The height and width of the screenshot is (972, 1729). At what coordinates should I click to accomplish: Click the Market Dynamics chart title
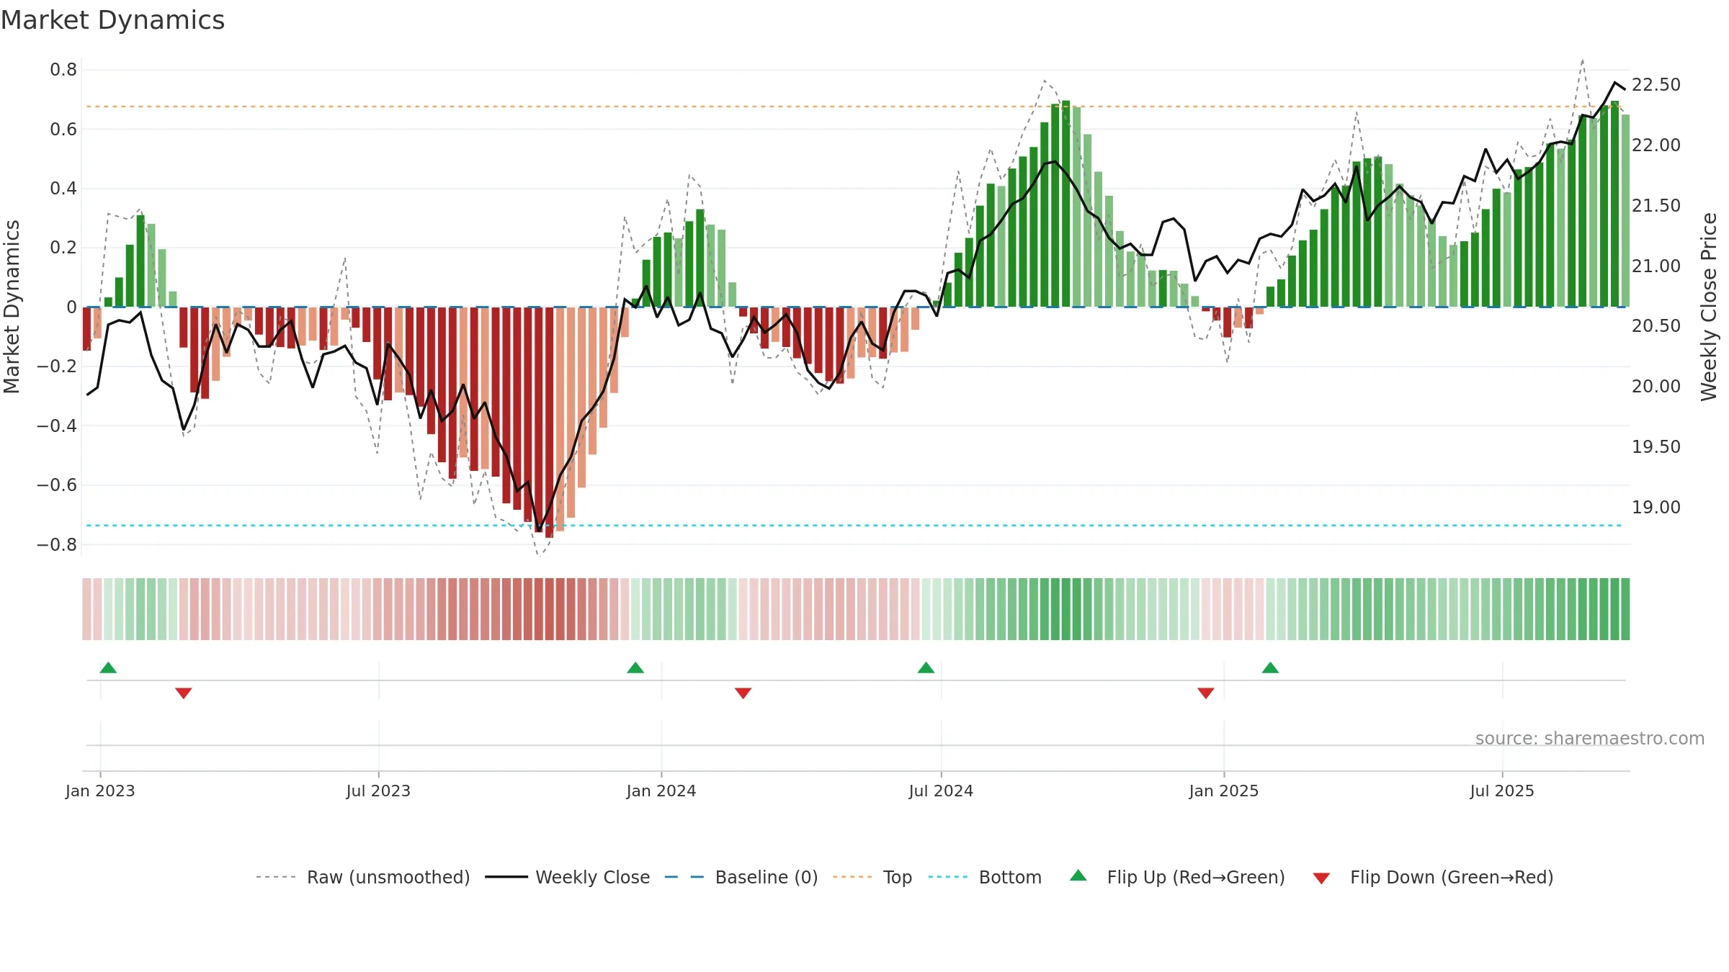(x=112, y=20)
